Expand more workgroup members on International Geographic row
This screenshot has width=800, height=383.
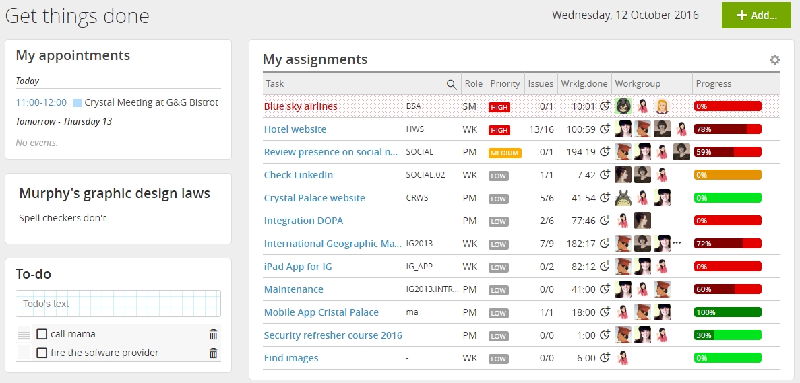[x=677, y=244]
